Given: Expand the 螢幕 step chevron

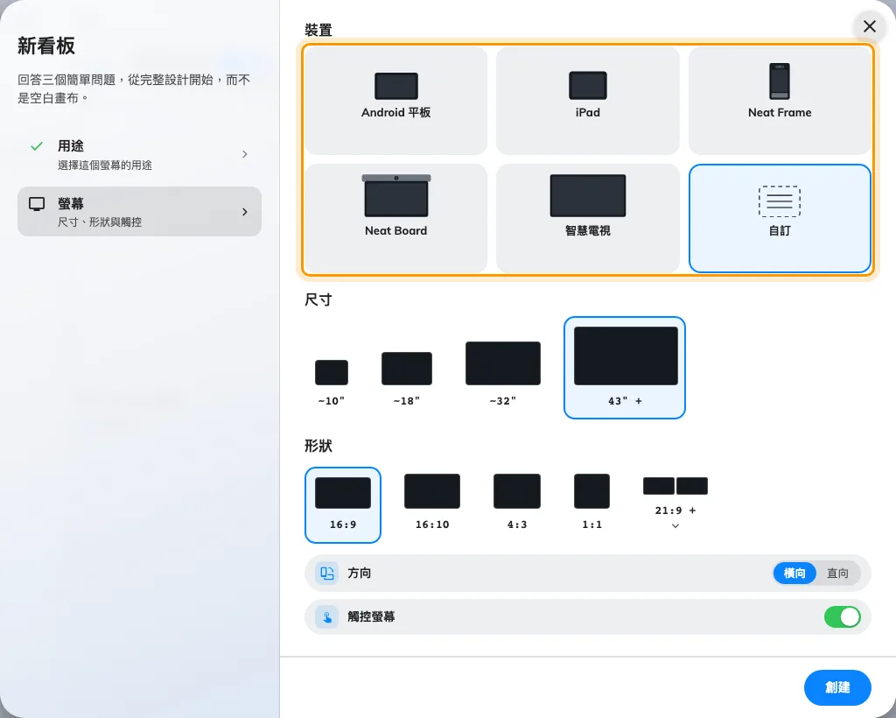Looking at the screenshot, I should (x=245, y=212).
